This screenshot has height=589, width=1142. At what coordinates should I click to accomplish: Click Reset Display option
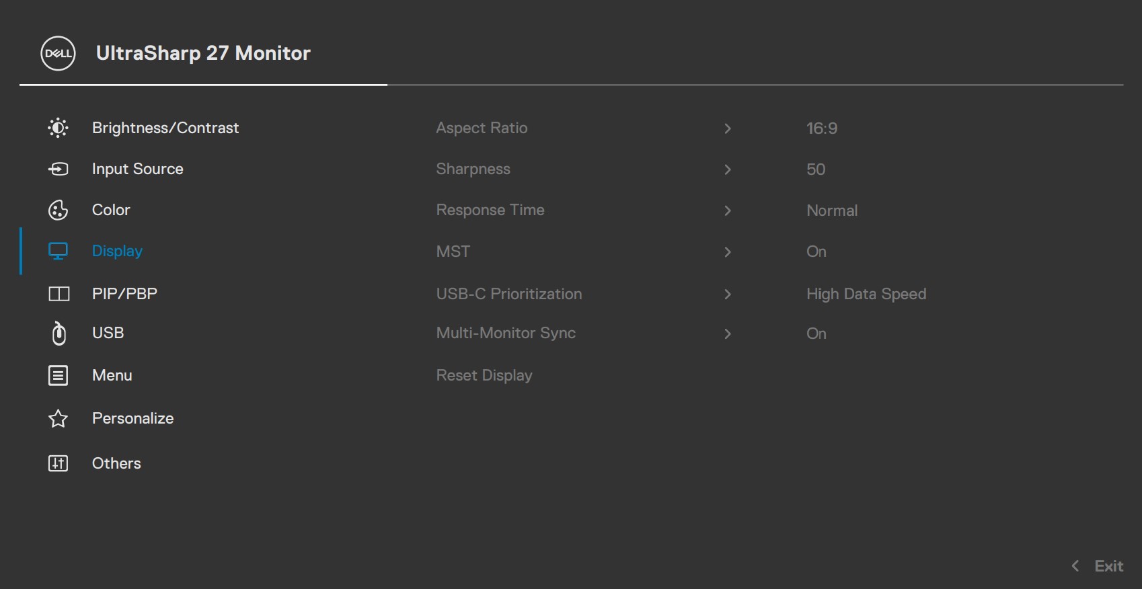point(484,375)
